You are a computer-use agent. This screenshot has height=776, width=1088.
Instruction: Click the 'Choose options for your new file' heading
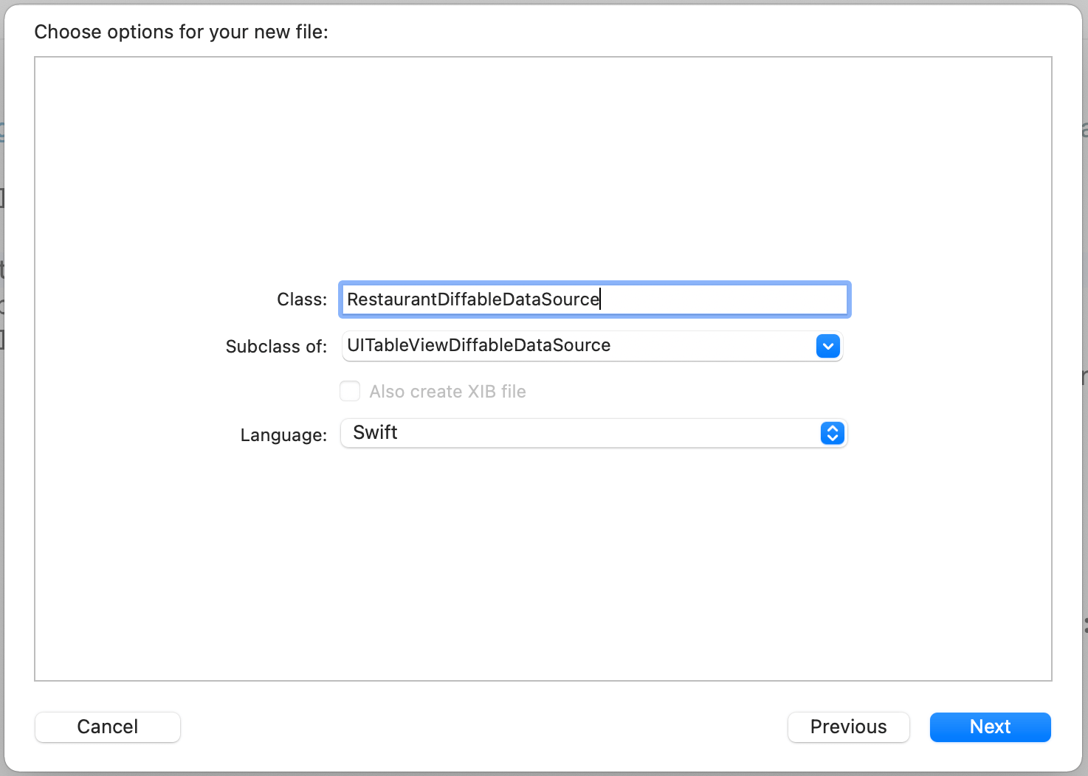pos(181,32)
